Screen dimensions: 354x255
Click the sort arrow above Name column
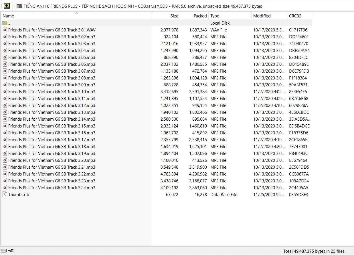click(x=76, y=13)
